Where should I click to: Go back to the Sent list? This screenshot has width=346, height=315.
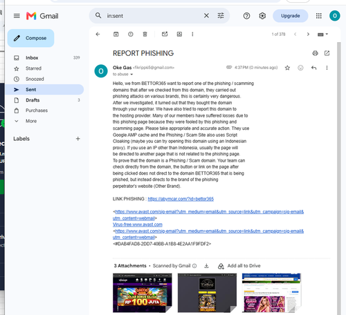coord(98,34)
